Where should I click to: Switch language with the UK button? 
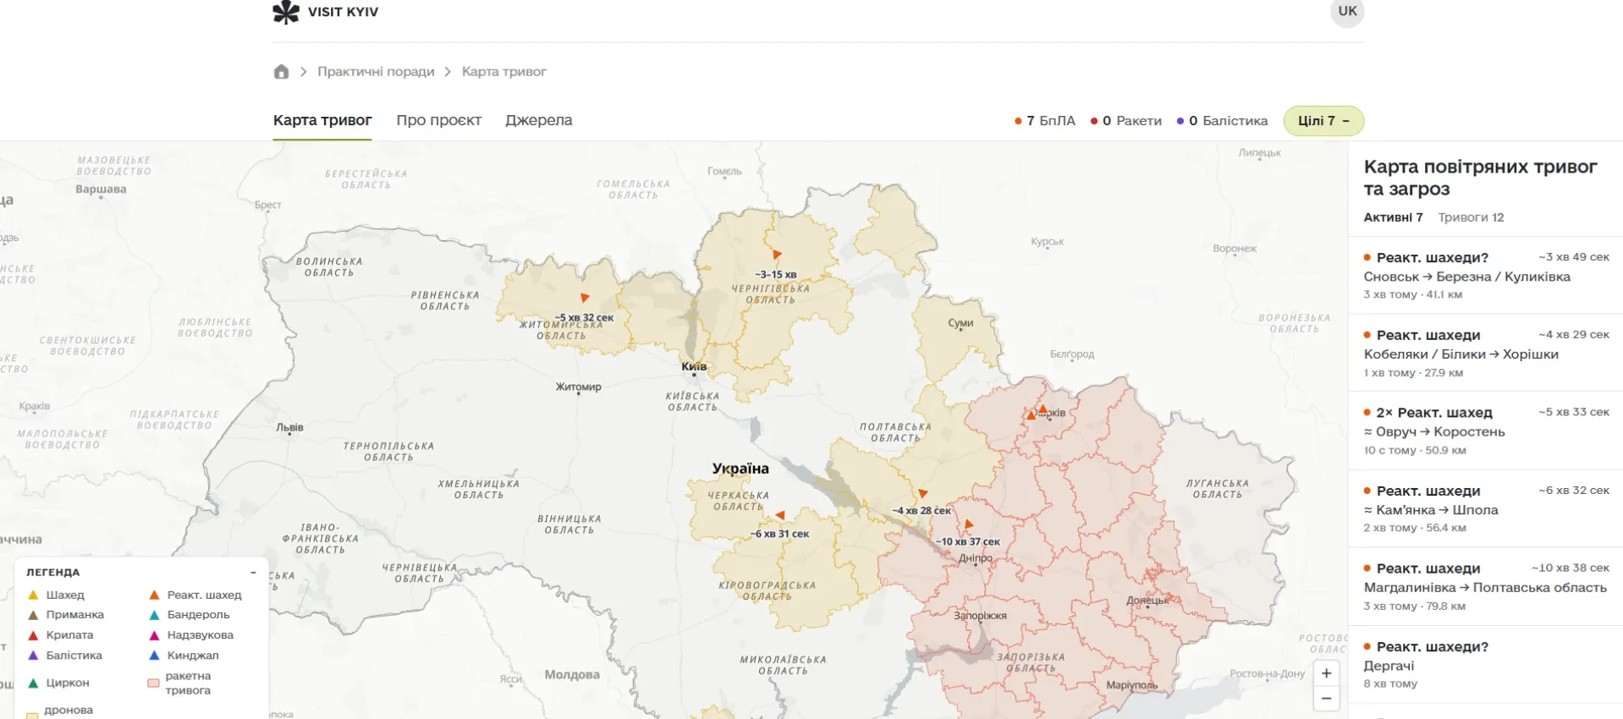click(1347, 11)
